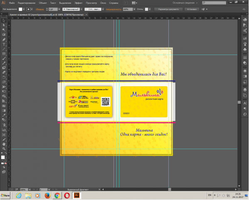Open the Просмотр menu
Screen dimensions: 249x200
point(91,3)
